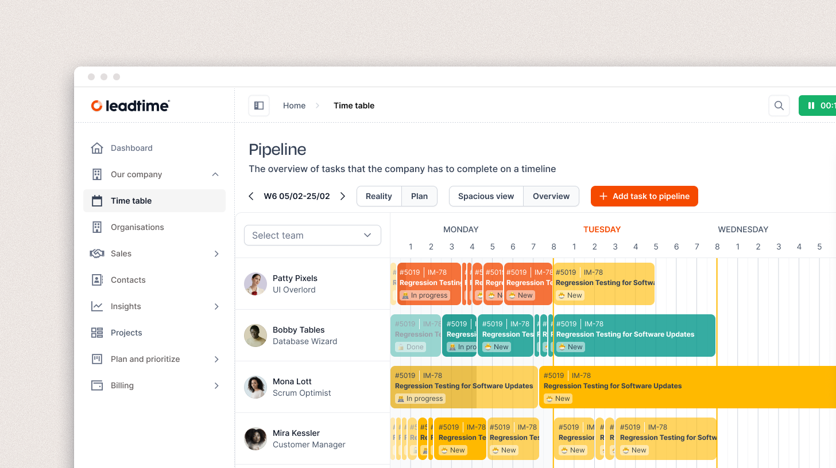Collapse the Our company section
This screenshot has width=836, height=468.
[215, 174]
